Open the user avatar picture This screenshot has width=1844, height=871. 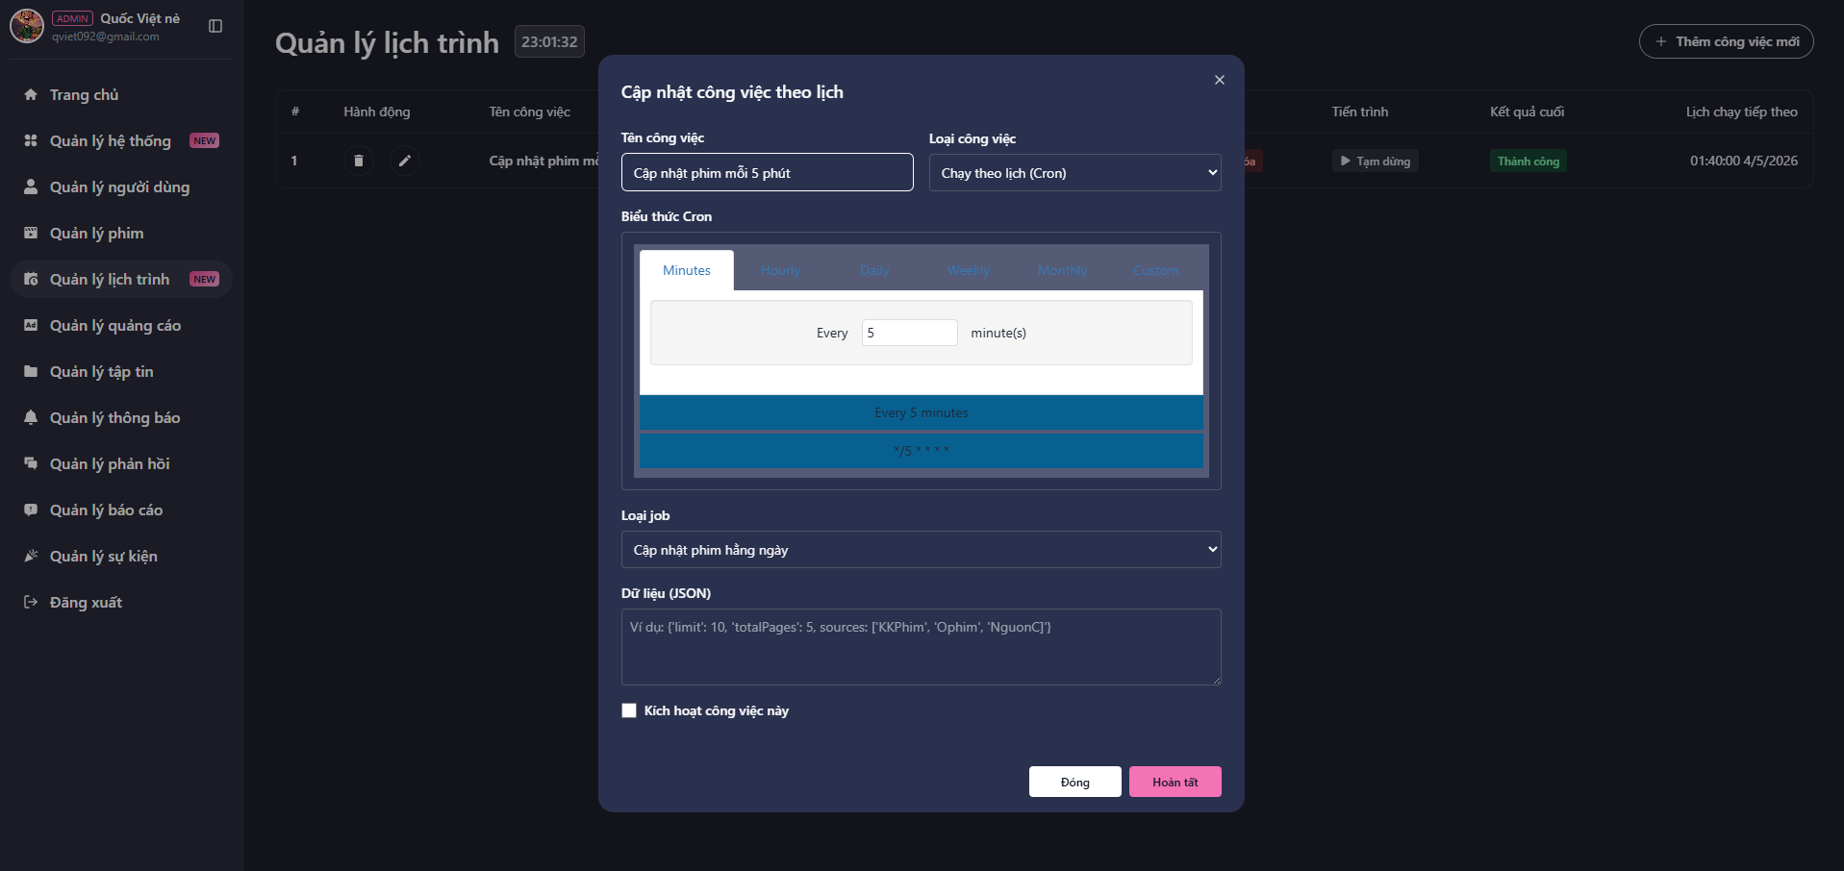click(27, 26)
